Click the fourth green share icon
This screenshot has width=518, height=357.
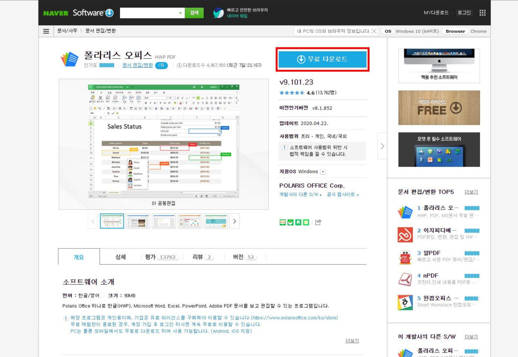click(306, 222)
